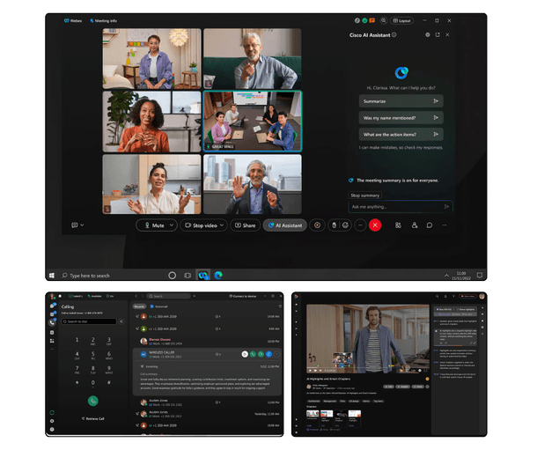Click the Search to dial field
The image size is (537, 450).
point(89,321)
